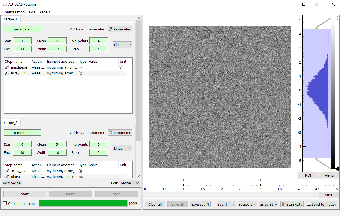Open the Edit recipe_2 dropdown
This screenshot has height=216, width=340.
[130, 183]
